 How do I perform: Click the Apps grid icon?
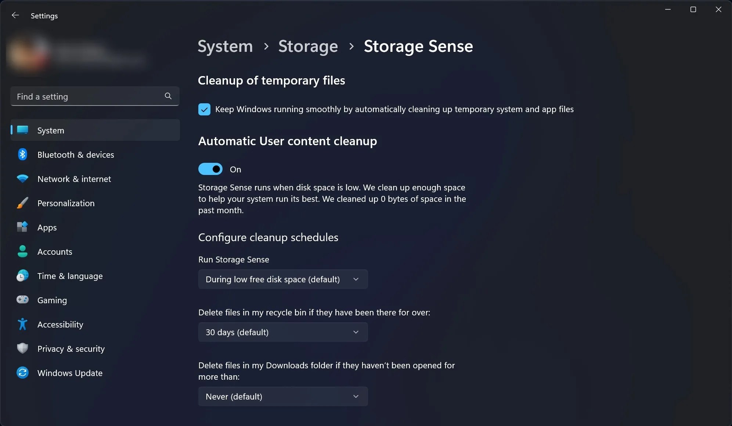[22, 227]
